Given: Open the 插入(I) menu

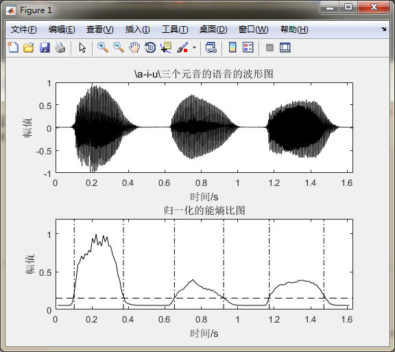Looking at the screenshot, I should tap(138, 30).
